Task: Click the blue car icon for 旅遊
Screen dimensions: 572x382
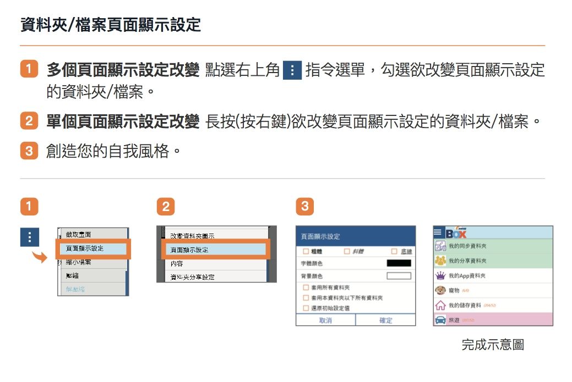Action: tap(440, 319)
